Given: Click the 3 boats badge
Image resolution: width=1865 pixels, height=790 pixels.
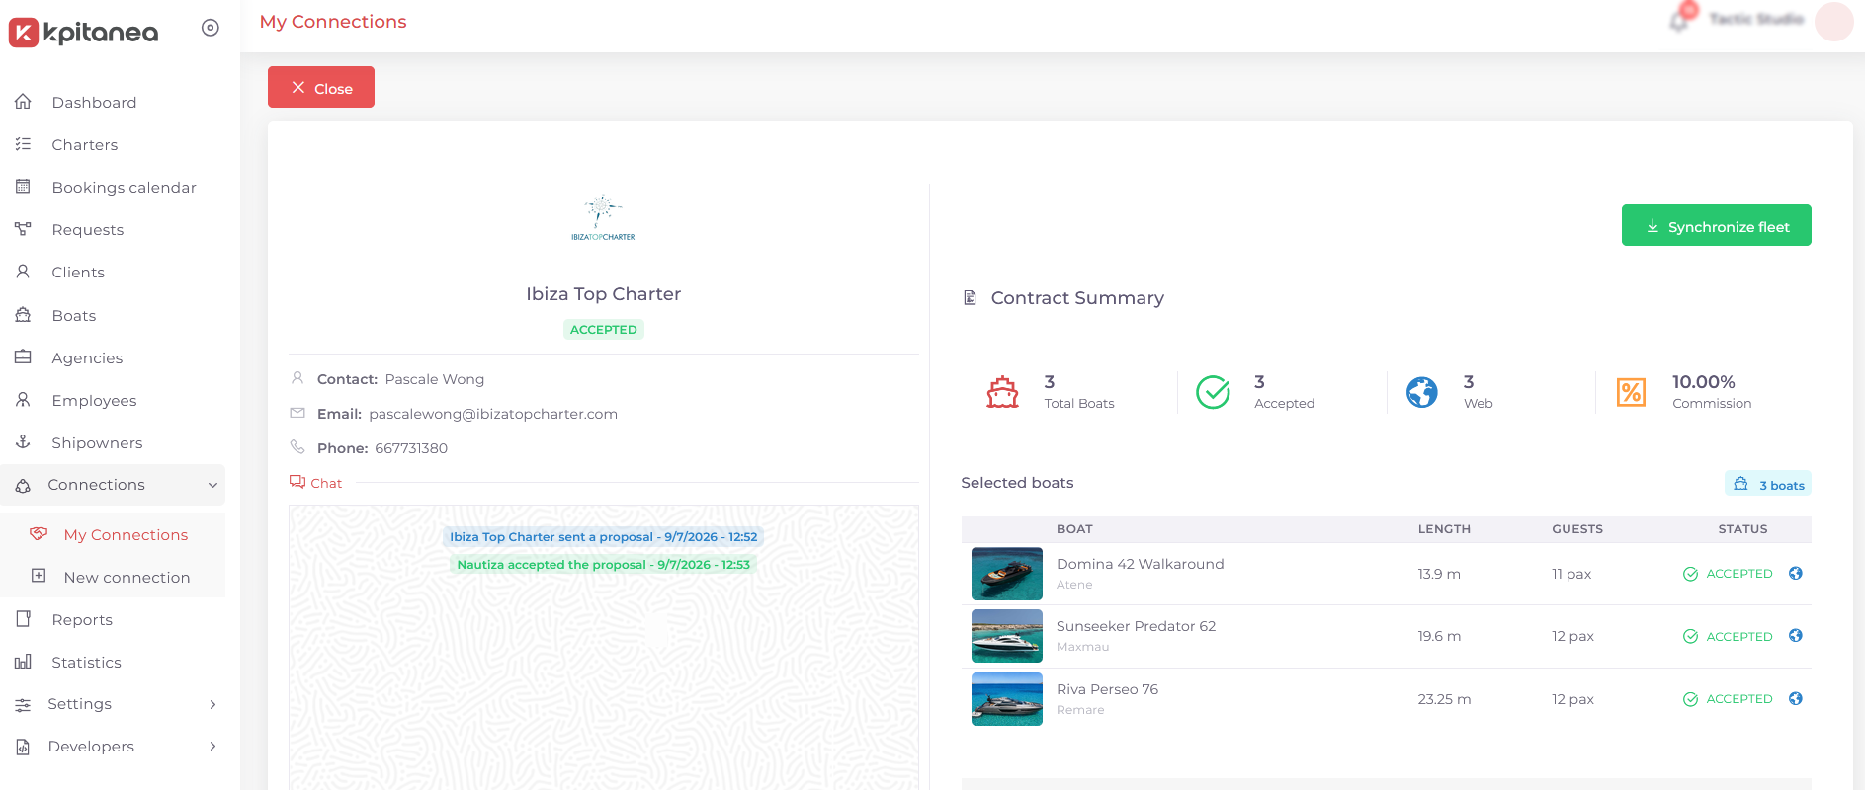Looking at the screenshot, I should 1768,484.
